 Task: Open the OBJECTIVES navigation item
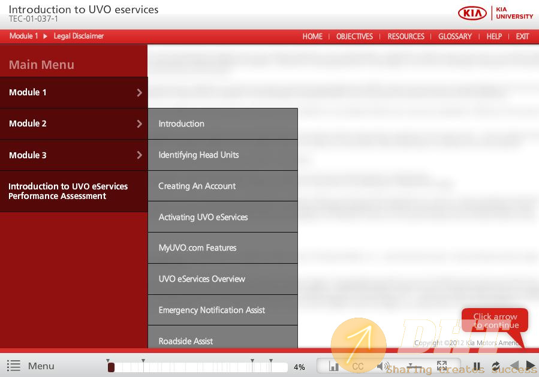354,37
